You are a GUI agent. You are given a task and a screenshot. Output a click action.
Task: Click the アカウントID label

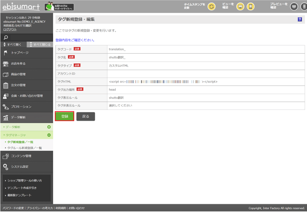(66, 74)
